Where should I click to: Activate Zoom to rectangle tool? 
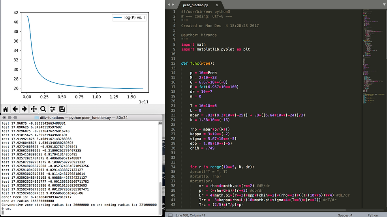(x=43, y=109)
